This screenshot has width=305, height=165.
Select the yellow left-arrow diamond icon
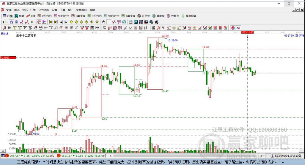coord(71,22)
